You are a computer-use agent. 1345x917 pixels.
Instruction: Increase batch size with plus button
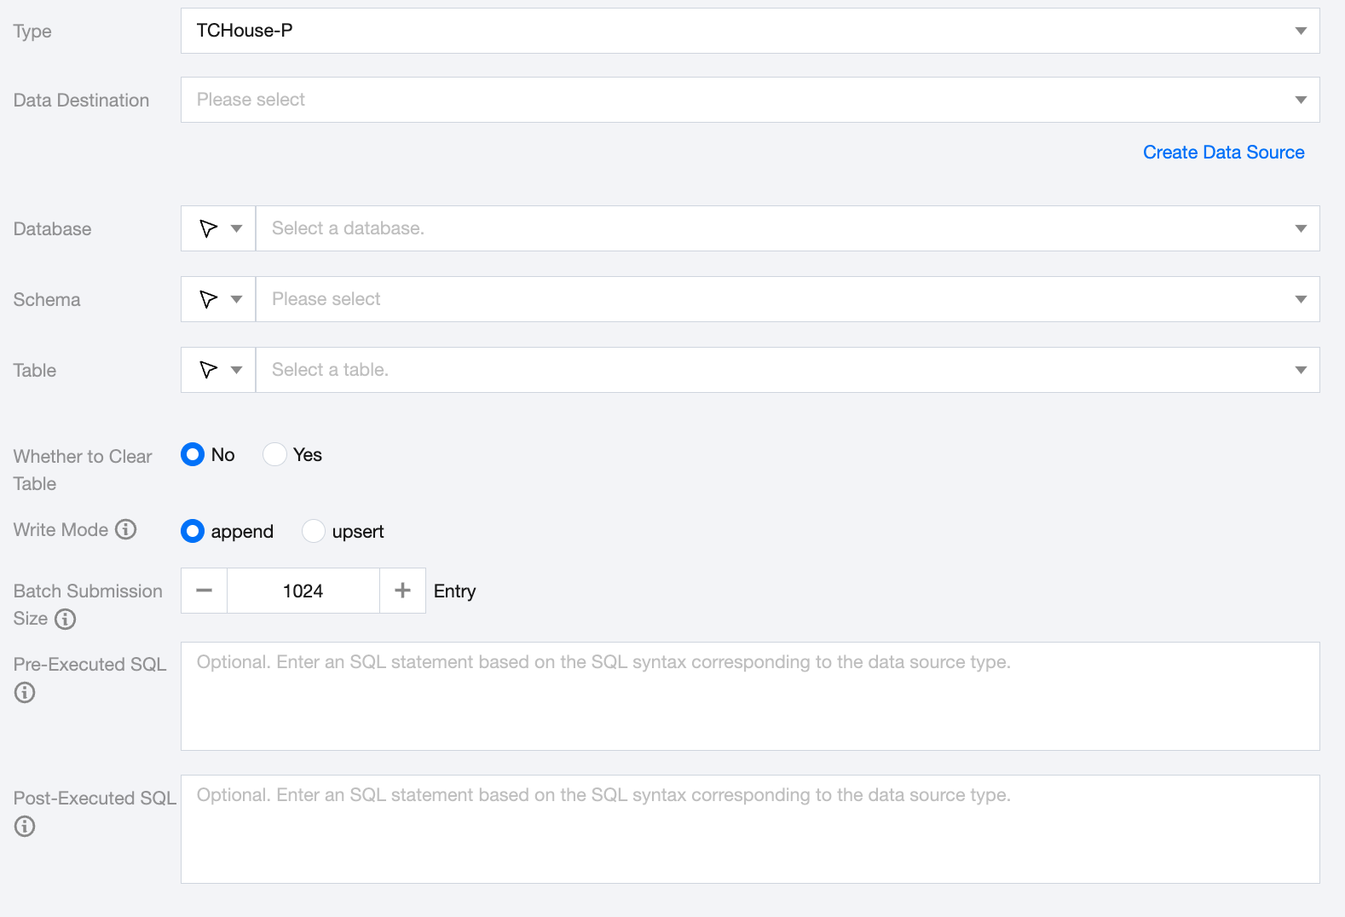402,591
